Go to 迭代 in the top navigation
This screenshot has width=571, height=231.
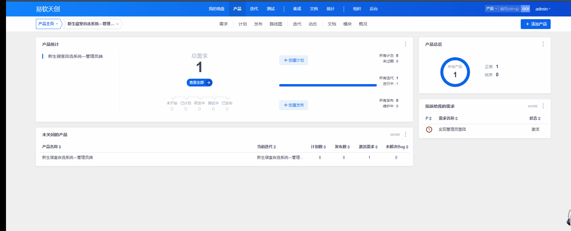point(254,9)
